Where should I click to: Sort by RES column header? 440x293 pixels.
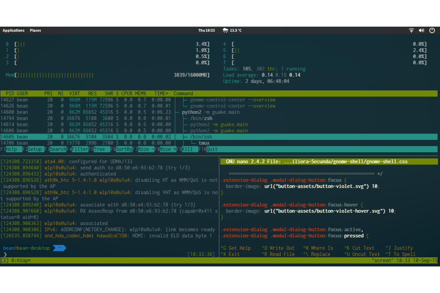click(92, 94)
